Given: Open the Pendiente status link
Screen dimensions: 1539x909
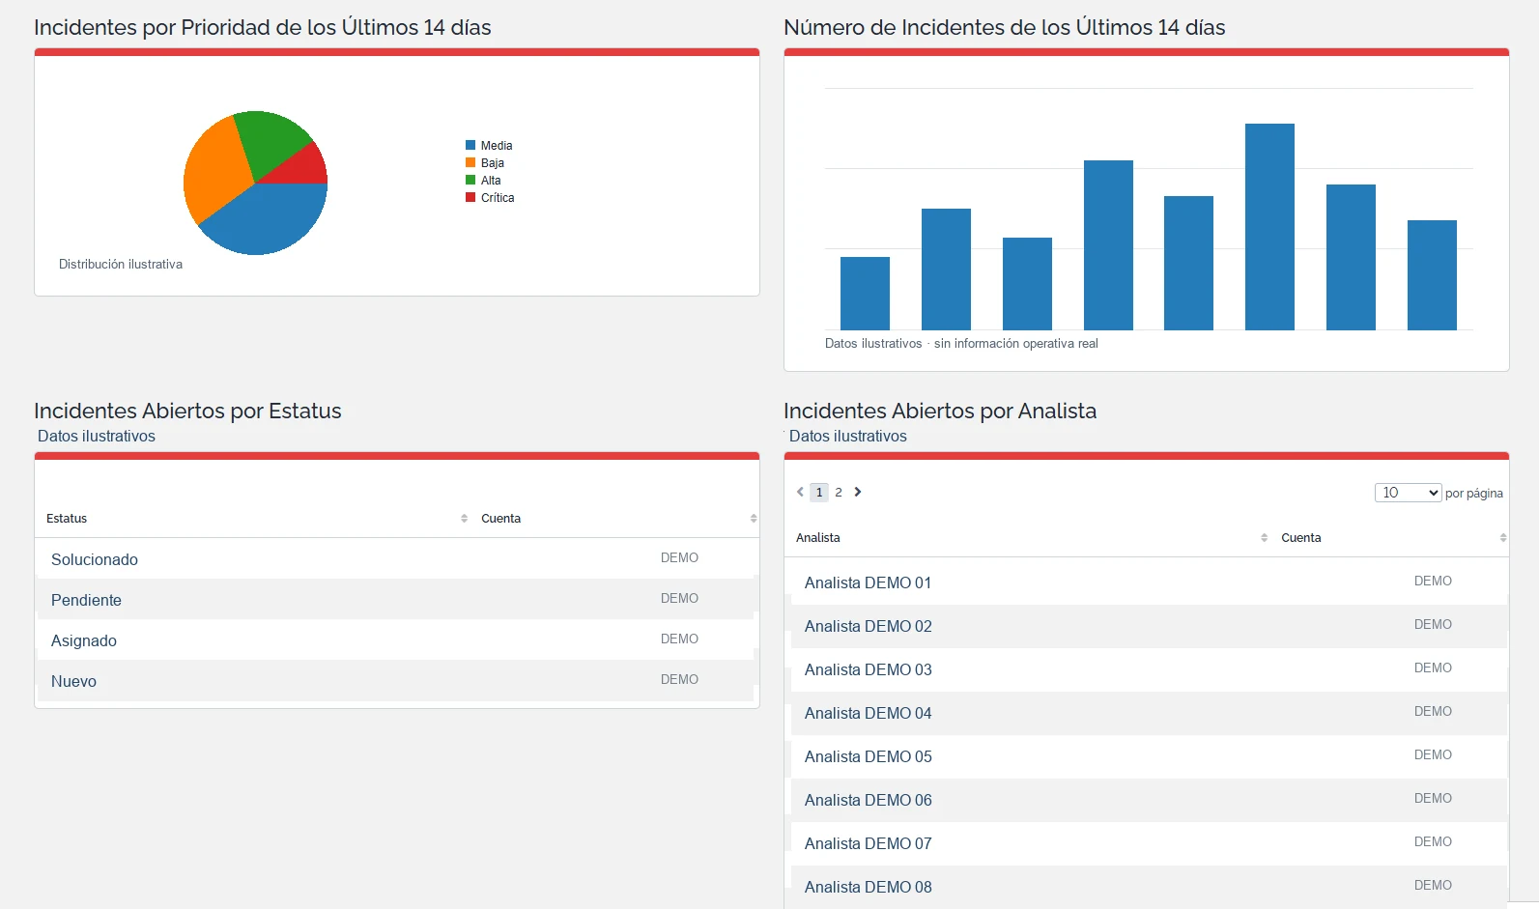Looking at the screenshot, I should 86,600.
